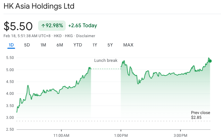Click the Lunch break label on chart
The image size is (221, 140).
[106, 61]
